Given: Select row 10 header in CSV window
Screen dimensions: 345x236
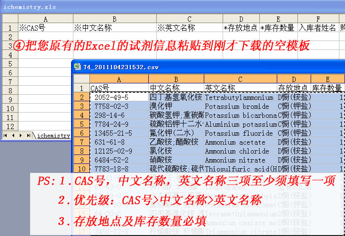Looking at the screenshot, I should [x=81, y=169].
